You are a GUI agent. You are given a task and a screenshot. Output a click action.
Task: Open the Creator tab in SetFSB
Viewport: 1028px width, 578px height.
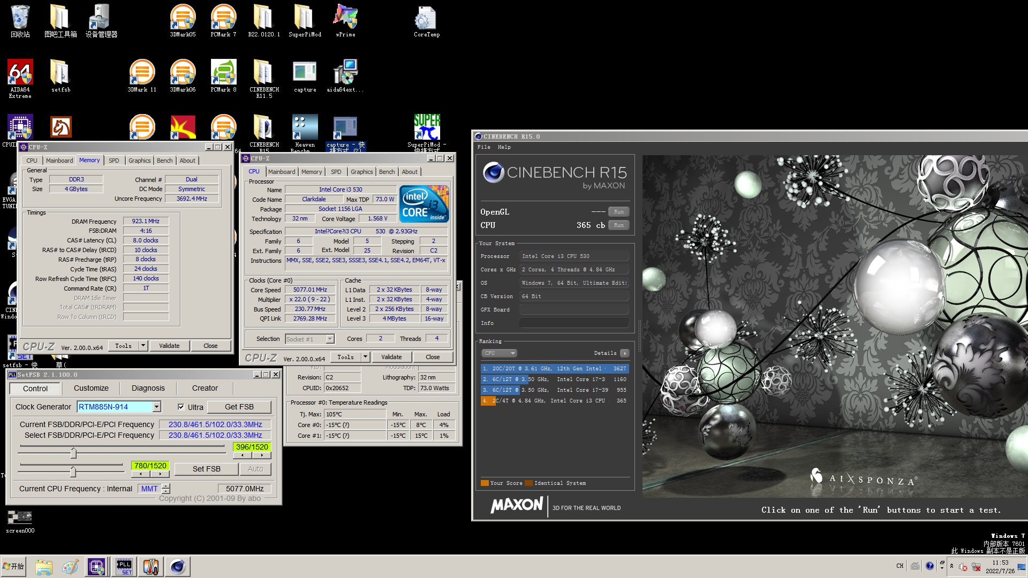click(205, 389)
